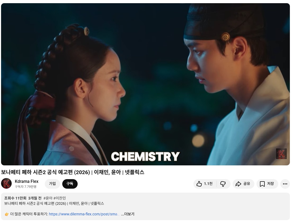
Task: Click the share arrow icon
Action: [238, 184]
